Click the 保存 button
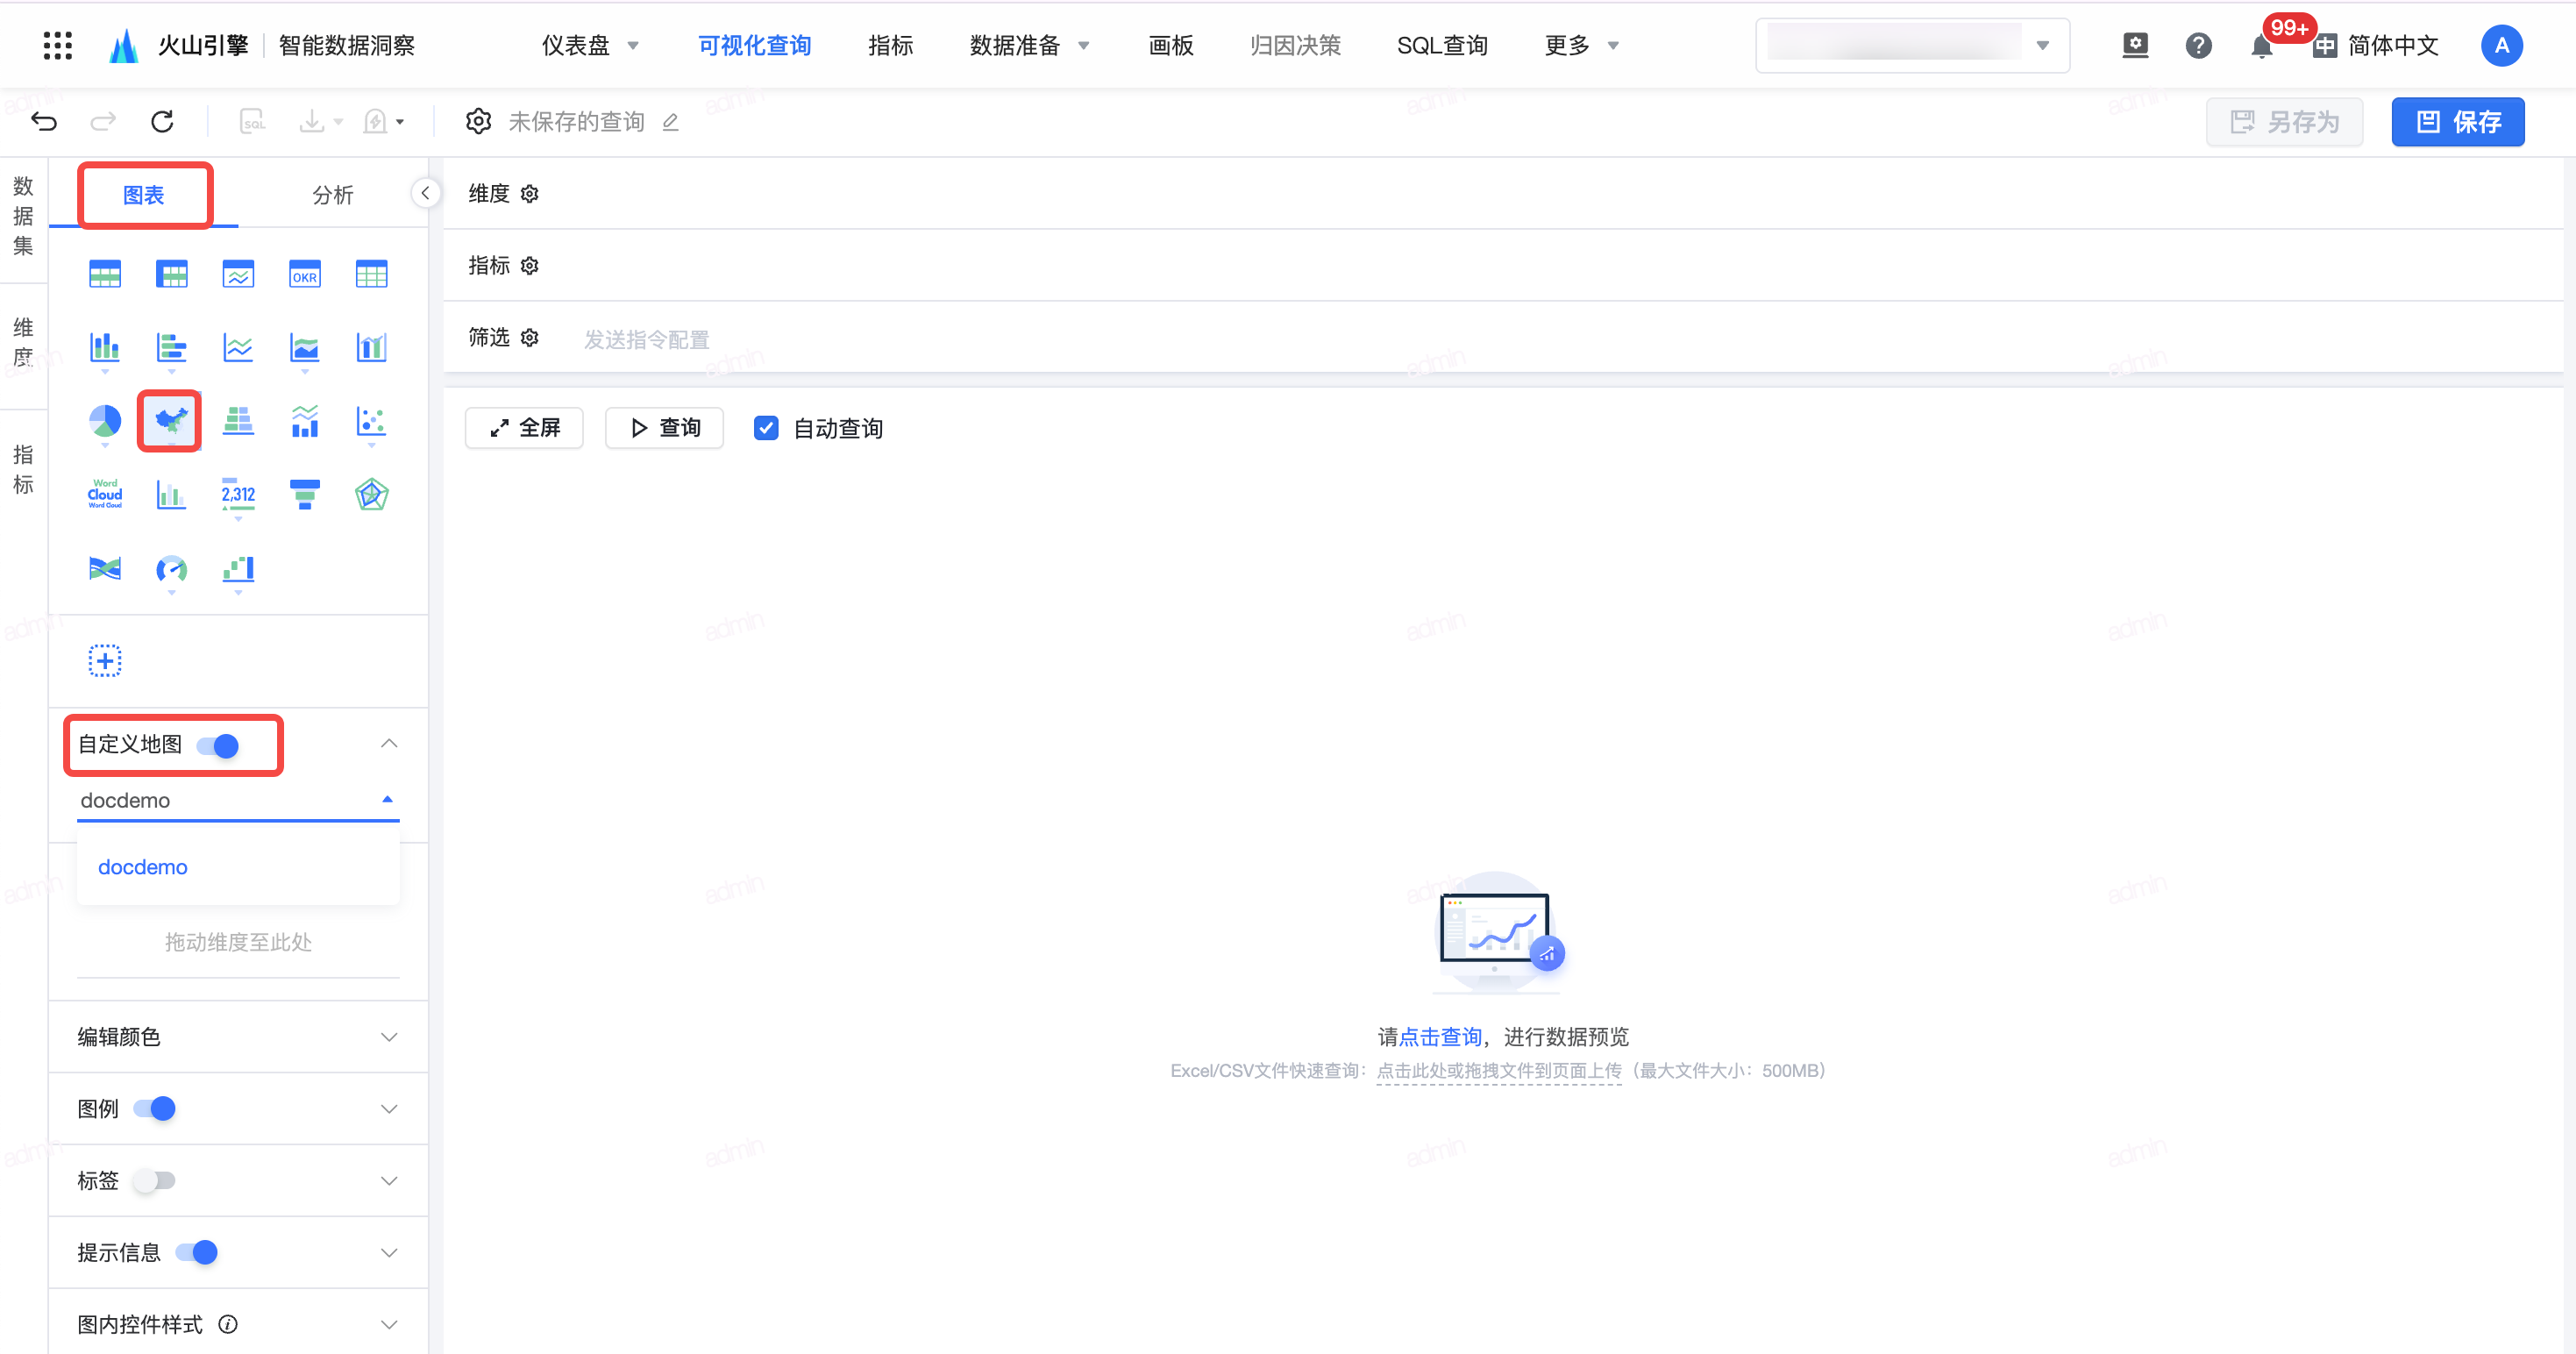Viewport: 2576px width, 1354px height. (x=2458, y=121)
